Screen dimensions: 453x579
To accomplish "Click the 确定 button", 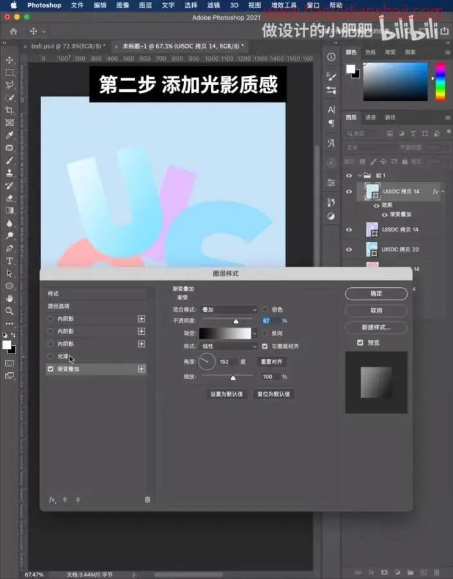I will 376,294.
